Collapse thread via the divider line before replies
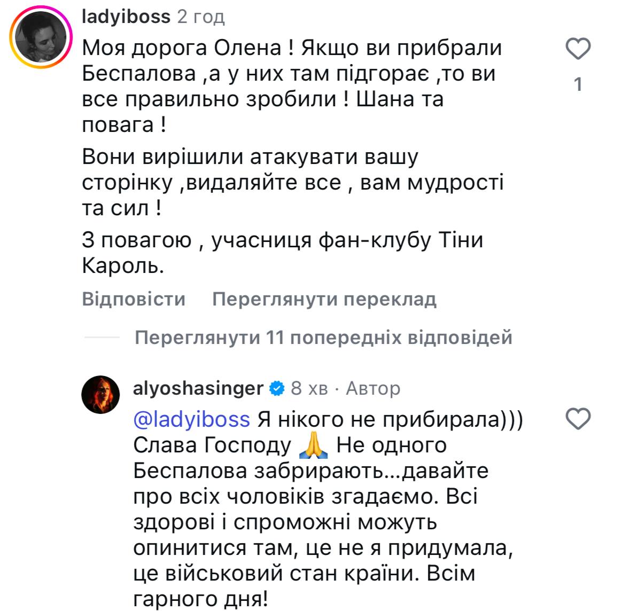This screenshot has height=611, width=623. pyautogui.click(x=103, y=338)
